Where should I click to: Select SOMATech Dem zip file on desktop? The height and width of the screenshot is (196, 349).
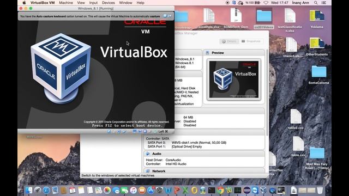(236, 18)
